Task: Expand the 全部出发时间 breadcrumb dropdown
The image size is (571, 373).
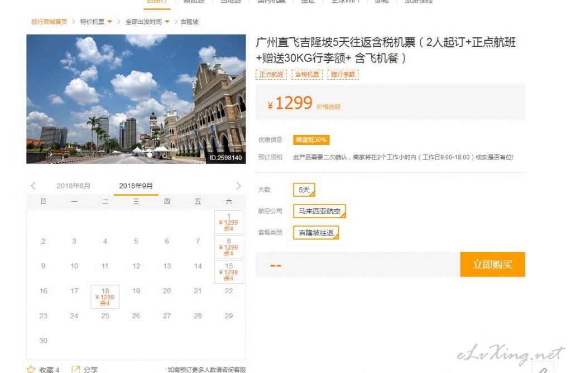Action: 167,22
